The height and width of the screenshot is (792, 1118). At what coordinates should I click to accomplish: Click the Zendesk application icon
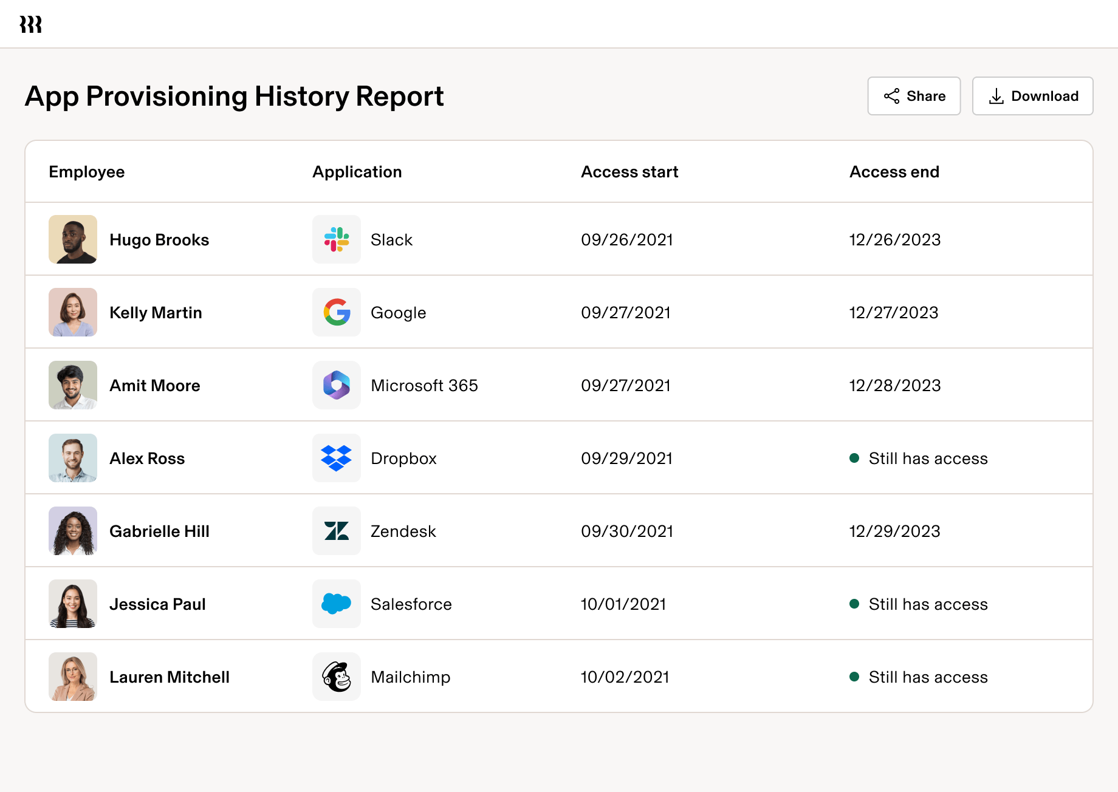(x=336, y=531)
